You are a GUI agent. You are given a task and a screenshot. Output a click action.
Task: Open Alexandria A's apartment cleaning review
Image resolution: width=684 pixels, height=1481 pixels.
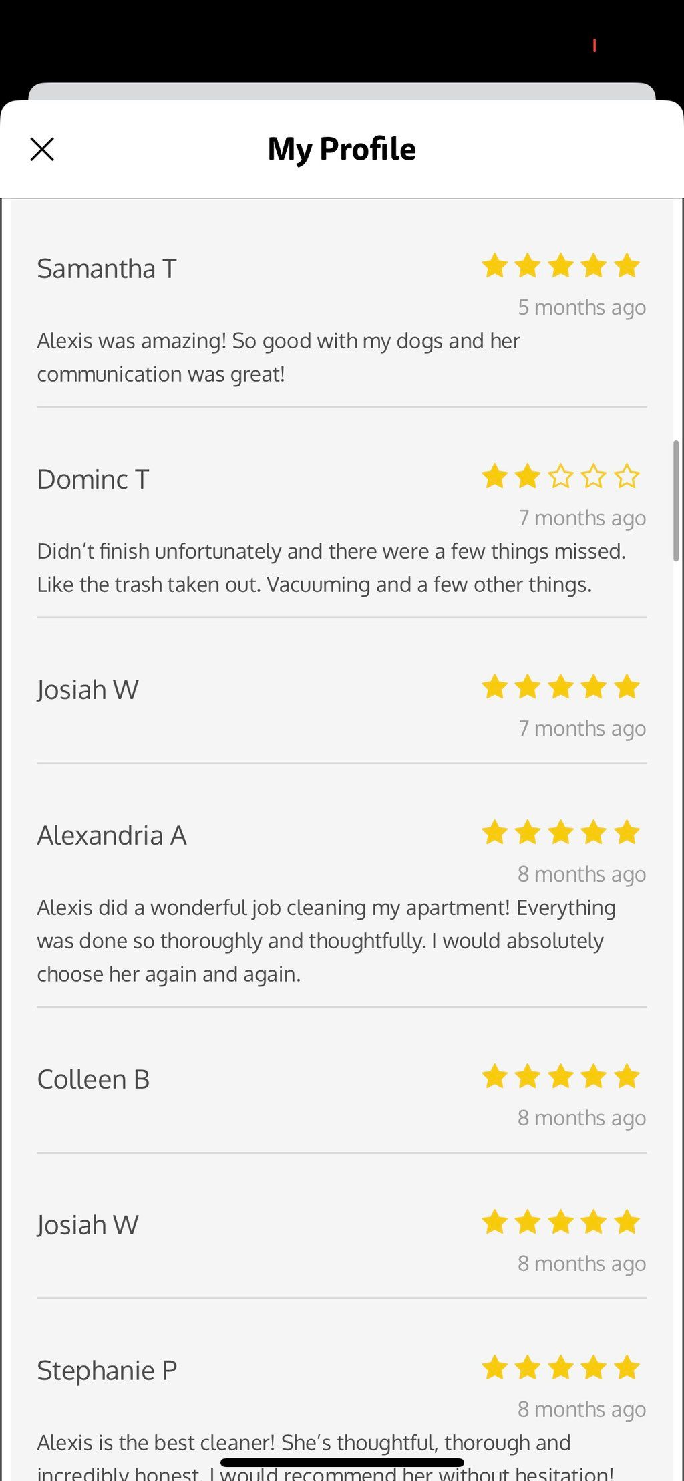pos(327,941)
